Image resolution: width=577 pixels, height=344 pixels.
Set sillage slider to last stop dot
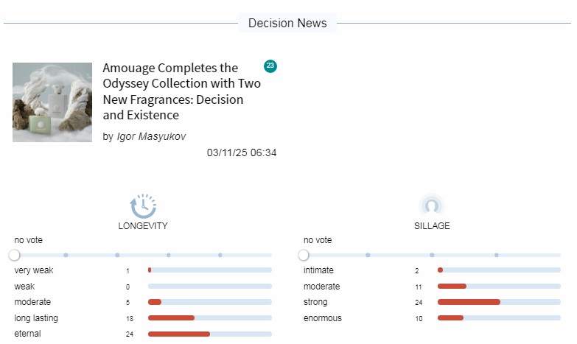tap(497, 255)
